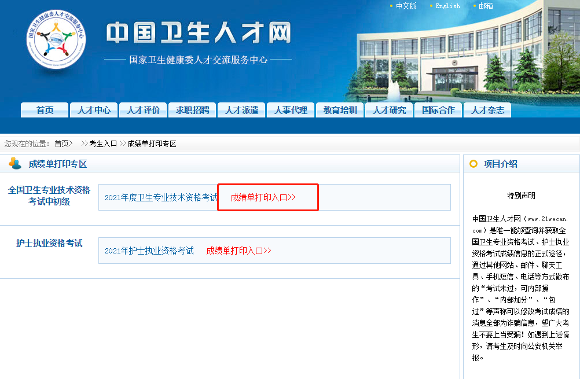Open the 人才派遣 navigation tab
The width and height of the screenshot is (580, 379).
[x=241, y=110]
